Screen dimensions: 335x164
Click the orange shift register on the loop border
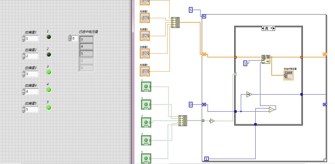tap(204, 55)
